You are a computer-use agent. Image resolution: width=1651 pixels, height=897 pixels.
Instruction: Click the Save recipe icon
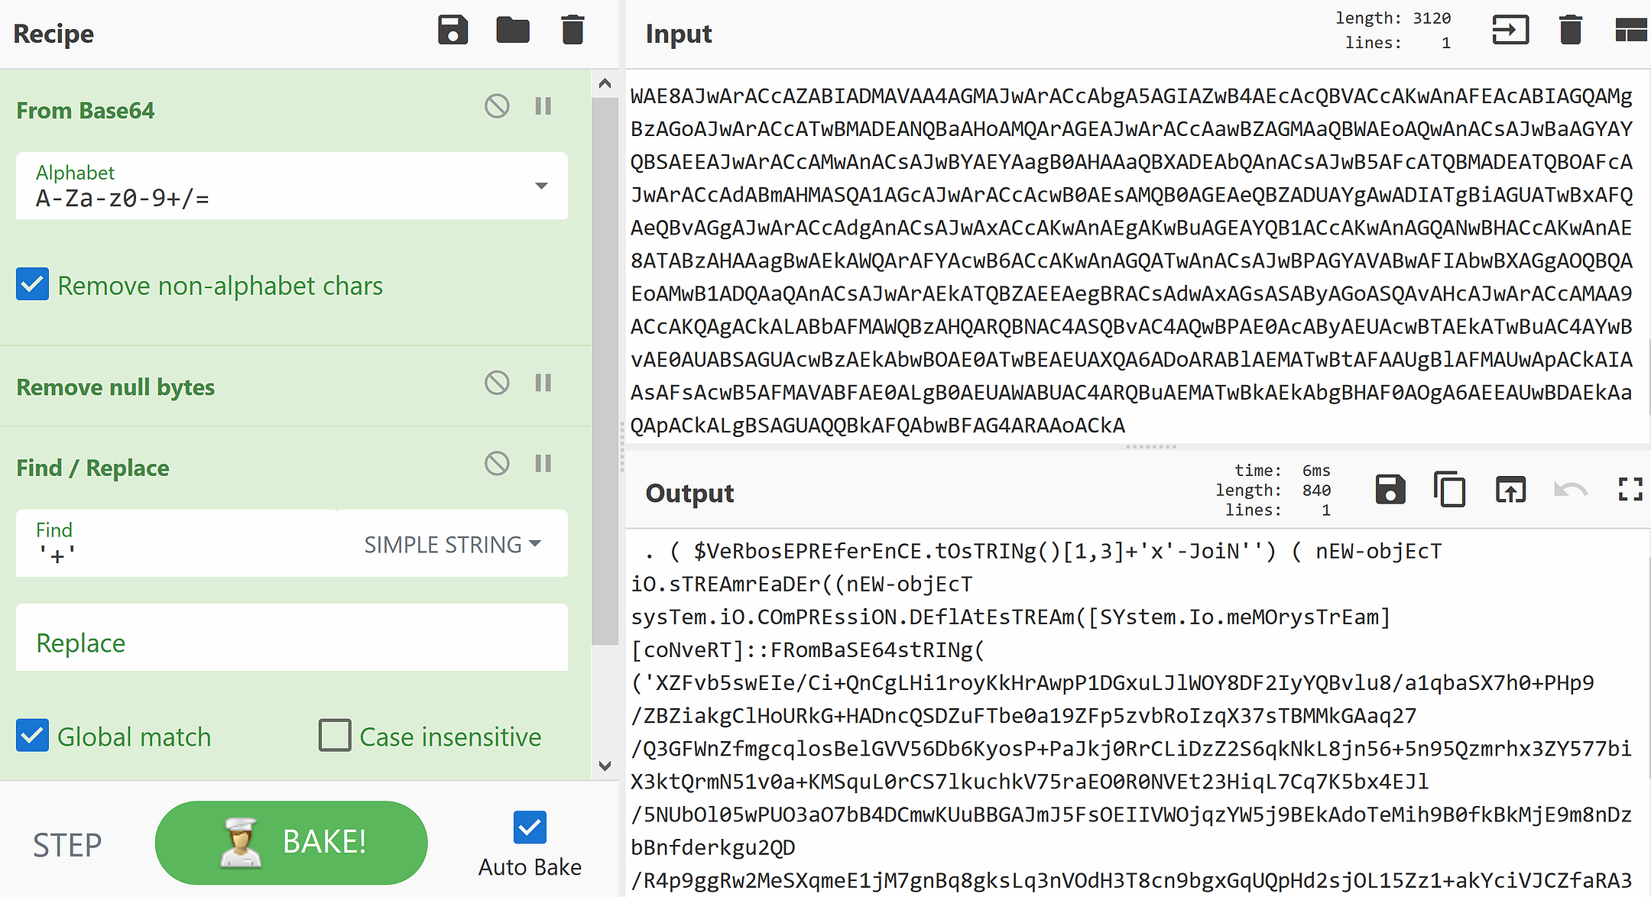(452, 31)
